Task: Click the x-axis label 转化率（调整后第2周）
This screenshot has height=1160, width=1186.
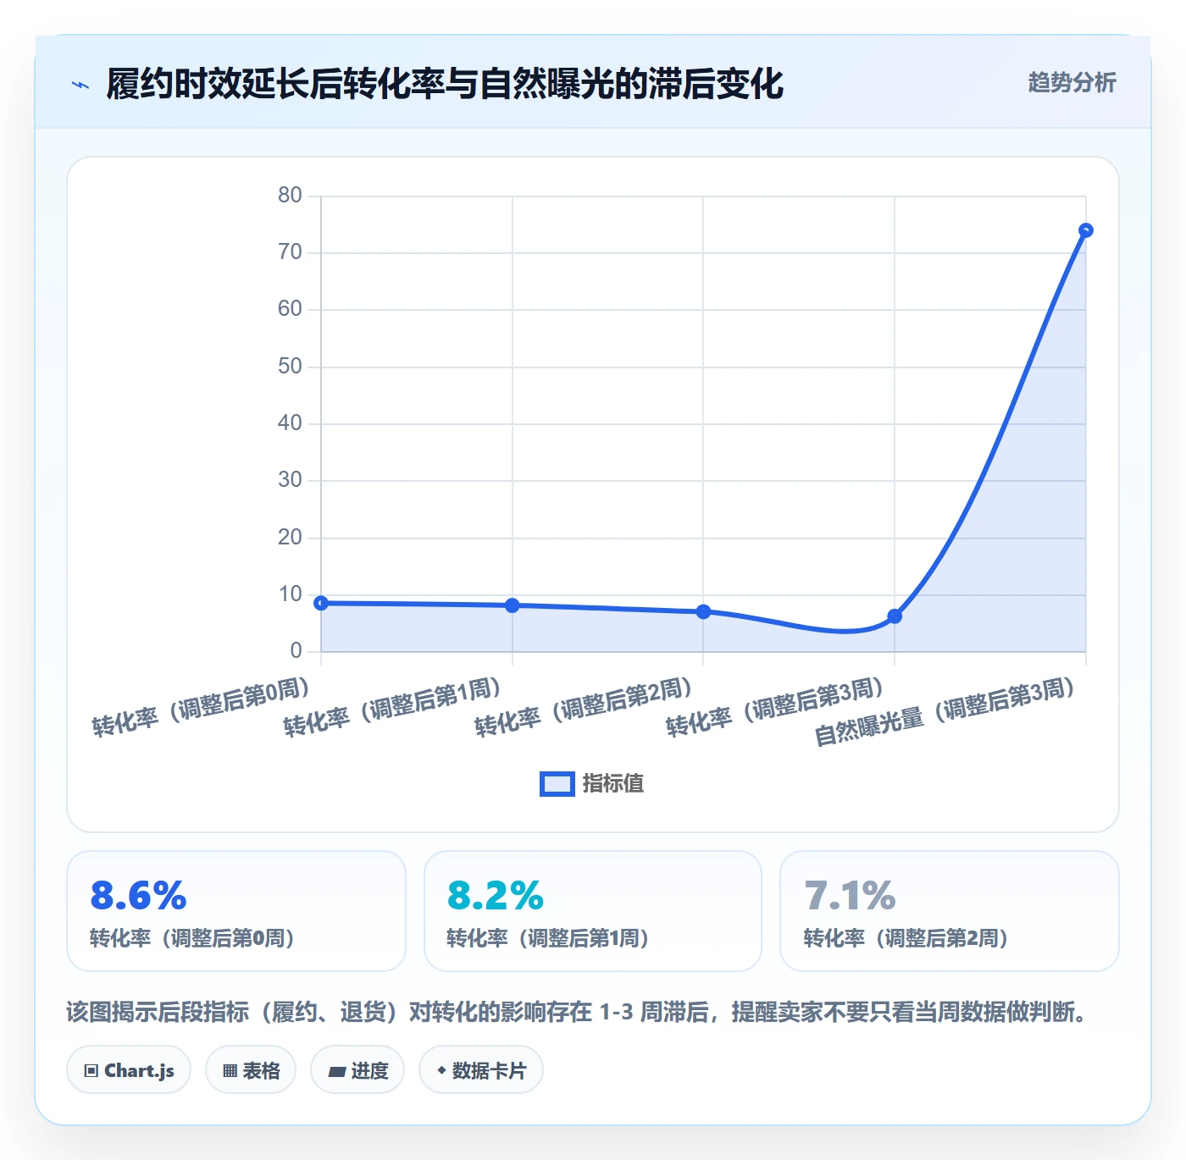Action: 585,708
